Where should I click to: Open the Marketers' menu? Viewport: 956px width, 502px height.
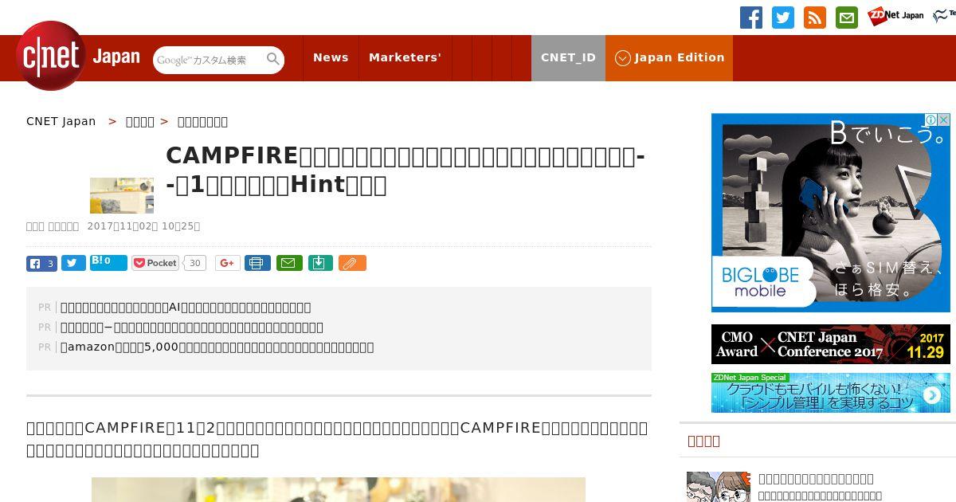point(405,57)
